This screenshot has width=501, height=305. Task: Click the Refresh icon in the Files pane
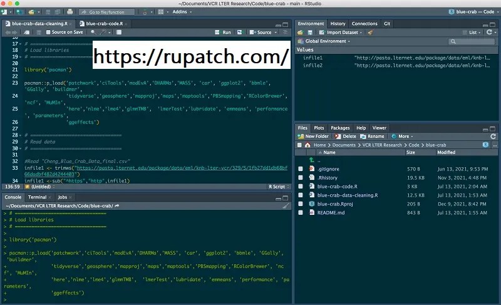(x=493, y=137)
